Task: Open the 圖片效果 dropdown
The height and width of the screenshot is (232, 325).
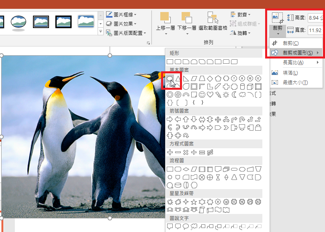Action: [121, 24]
